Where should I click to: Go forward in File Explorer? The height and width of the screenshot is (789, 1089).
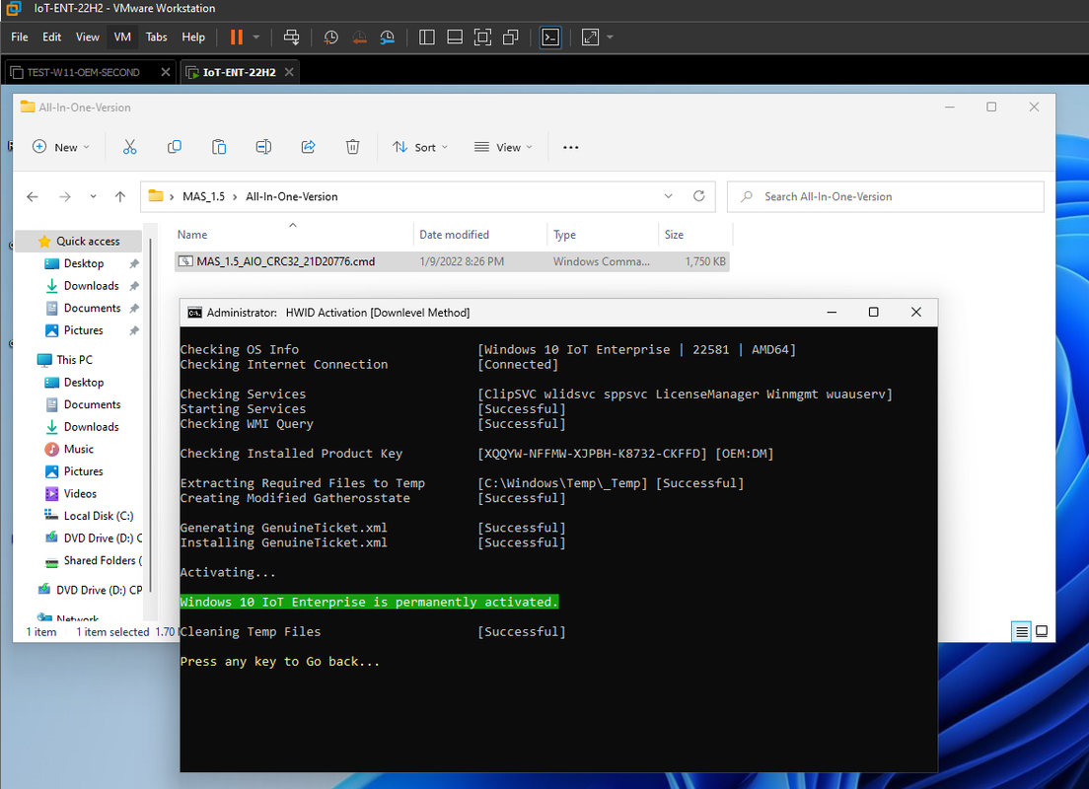click(65, 197)
